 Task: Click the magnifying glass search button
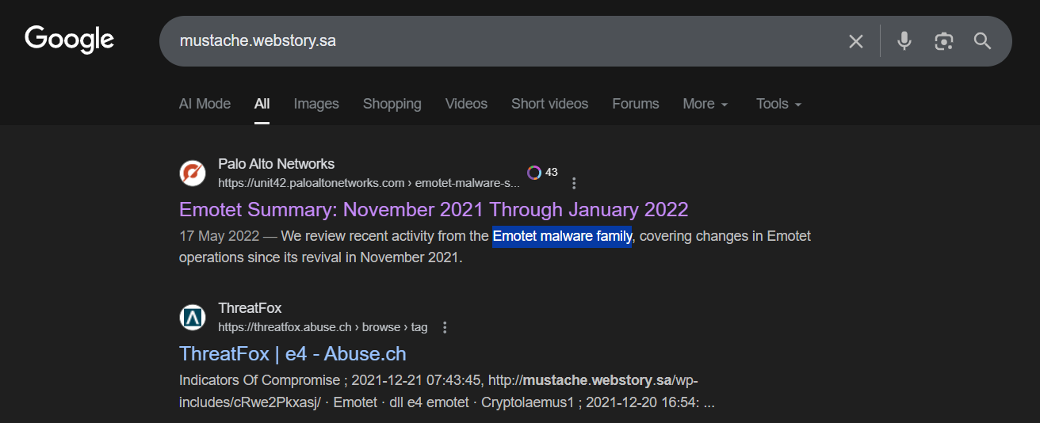coord(983,41)
